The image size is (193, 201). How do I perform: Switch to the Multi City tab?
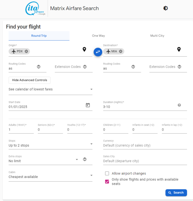157,36
